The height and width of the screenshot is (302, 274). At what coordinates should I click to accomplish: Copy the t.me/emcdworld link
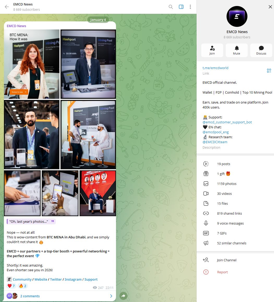(215, 68)
